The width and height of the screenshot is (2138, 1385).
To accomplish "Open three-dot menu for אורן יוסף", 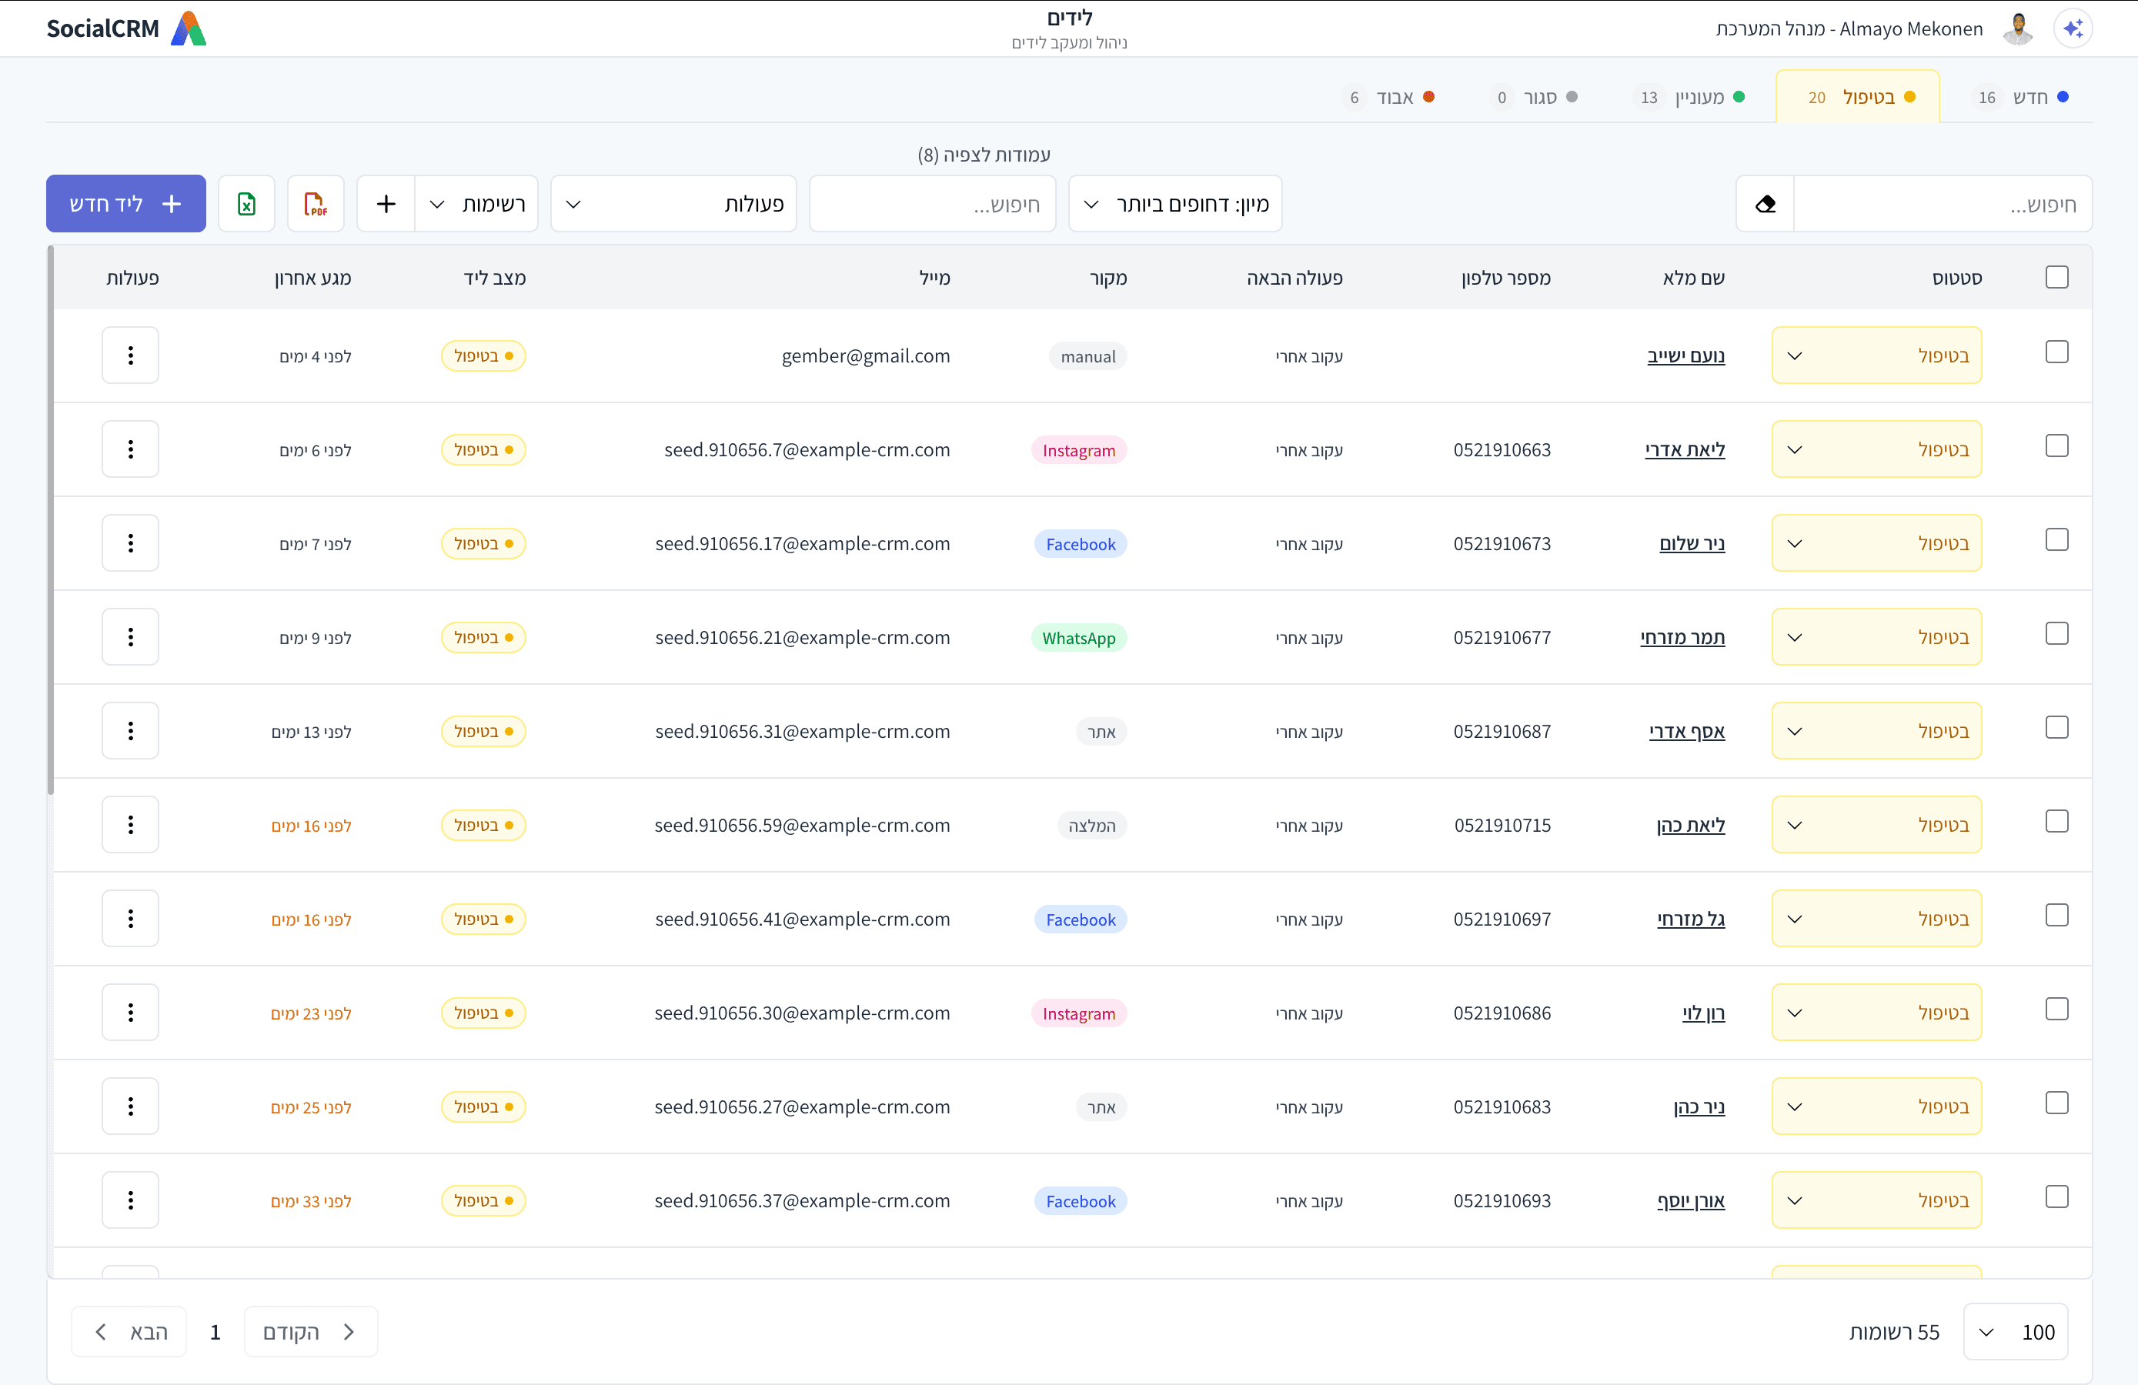I will coord(130,1200).
